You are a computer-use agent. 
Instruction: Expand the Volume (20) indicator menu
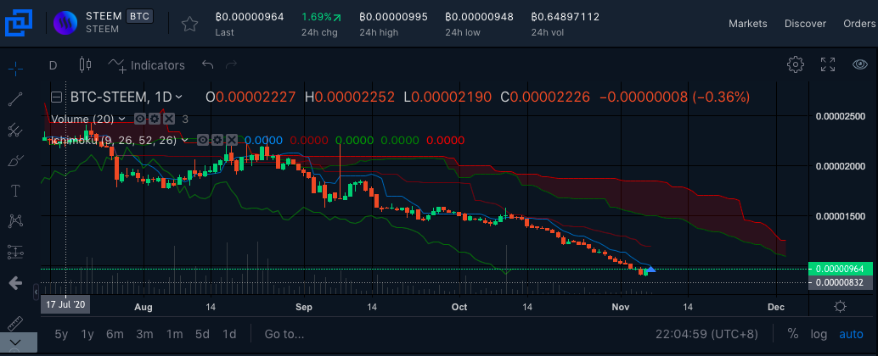pyautogui.click(x=121, y=119)
